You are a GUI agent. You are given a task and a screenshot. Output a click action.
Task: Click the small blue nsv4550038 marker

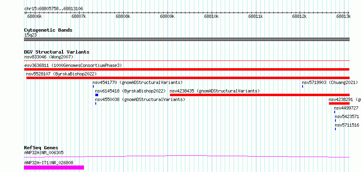pyautogui.click(x=96, y=103)
